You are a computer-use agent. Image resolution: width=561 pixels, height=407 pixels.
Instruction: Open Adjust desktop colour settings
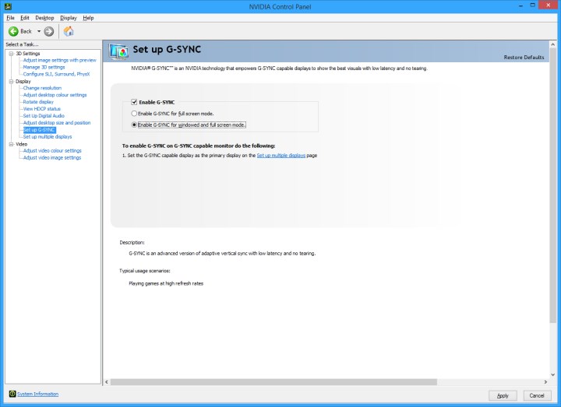(x=55, y=95)
